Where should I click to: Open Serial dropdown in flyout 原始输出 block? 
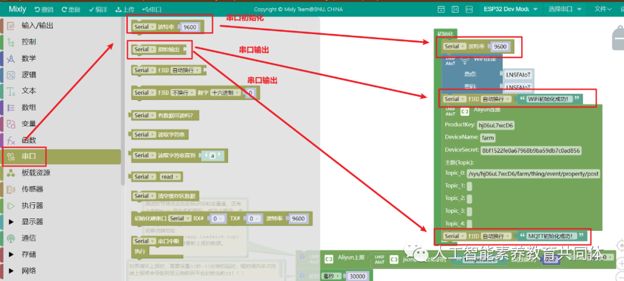pyautogui.click(x=144, y=49)
